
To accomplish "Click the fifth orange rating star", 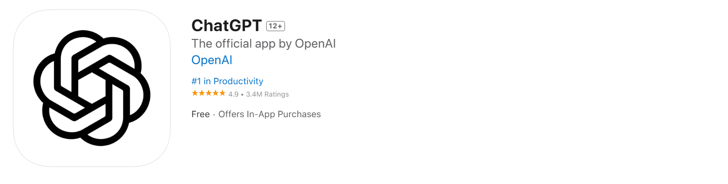I will click(222, 93).
